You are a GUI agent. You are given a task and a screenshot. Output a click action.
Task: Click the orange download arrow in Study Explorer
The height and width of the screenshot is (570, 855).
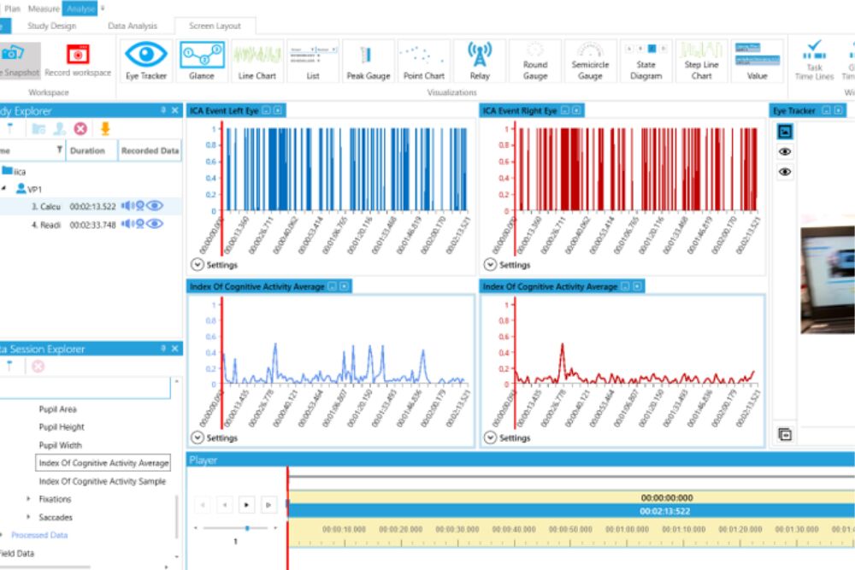105,129
